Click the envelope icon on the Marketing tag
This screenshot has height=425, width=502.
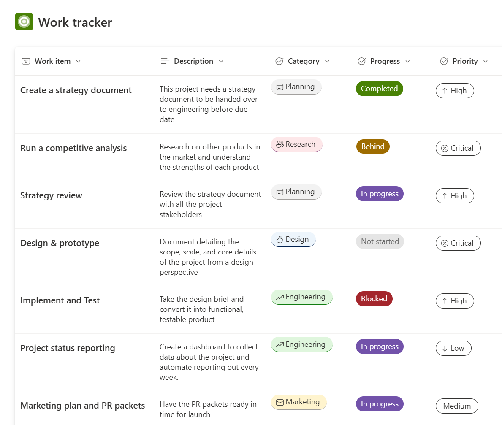click(x=280, y=402)
